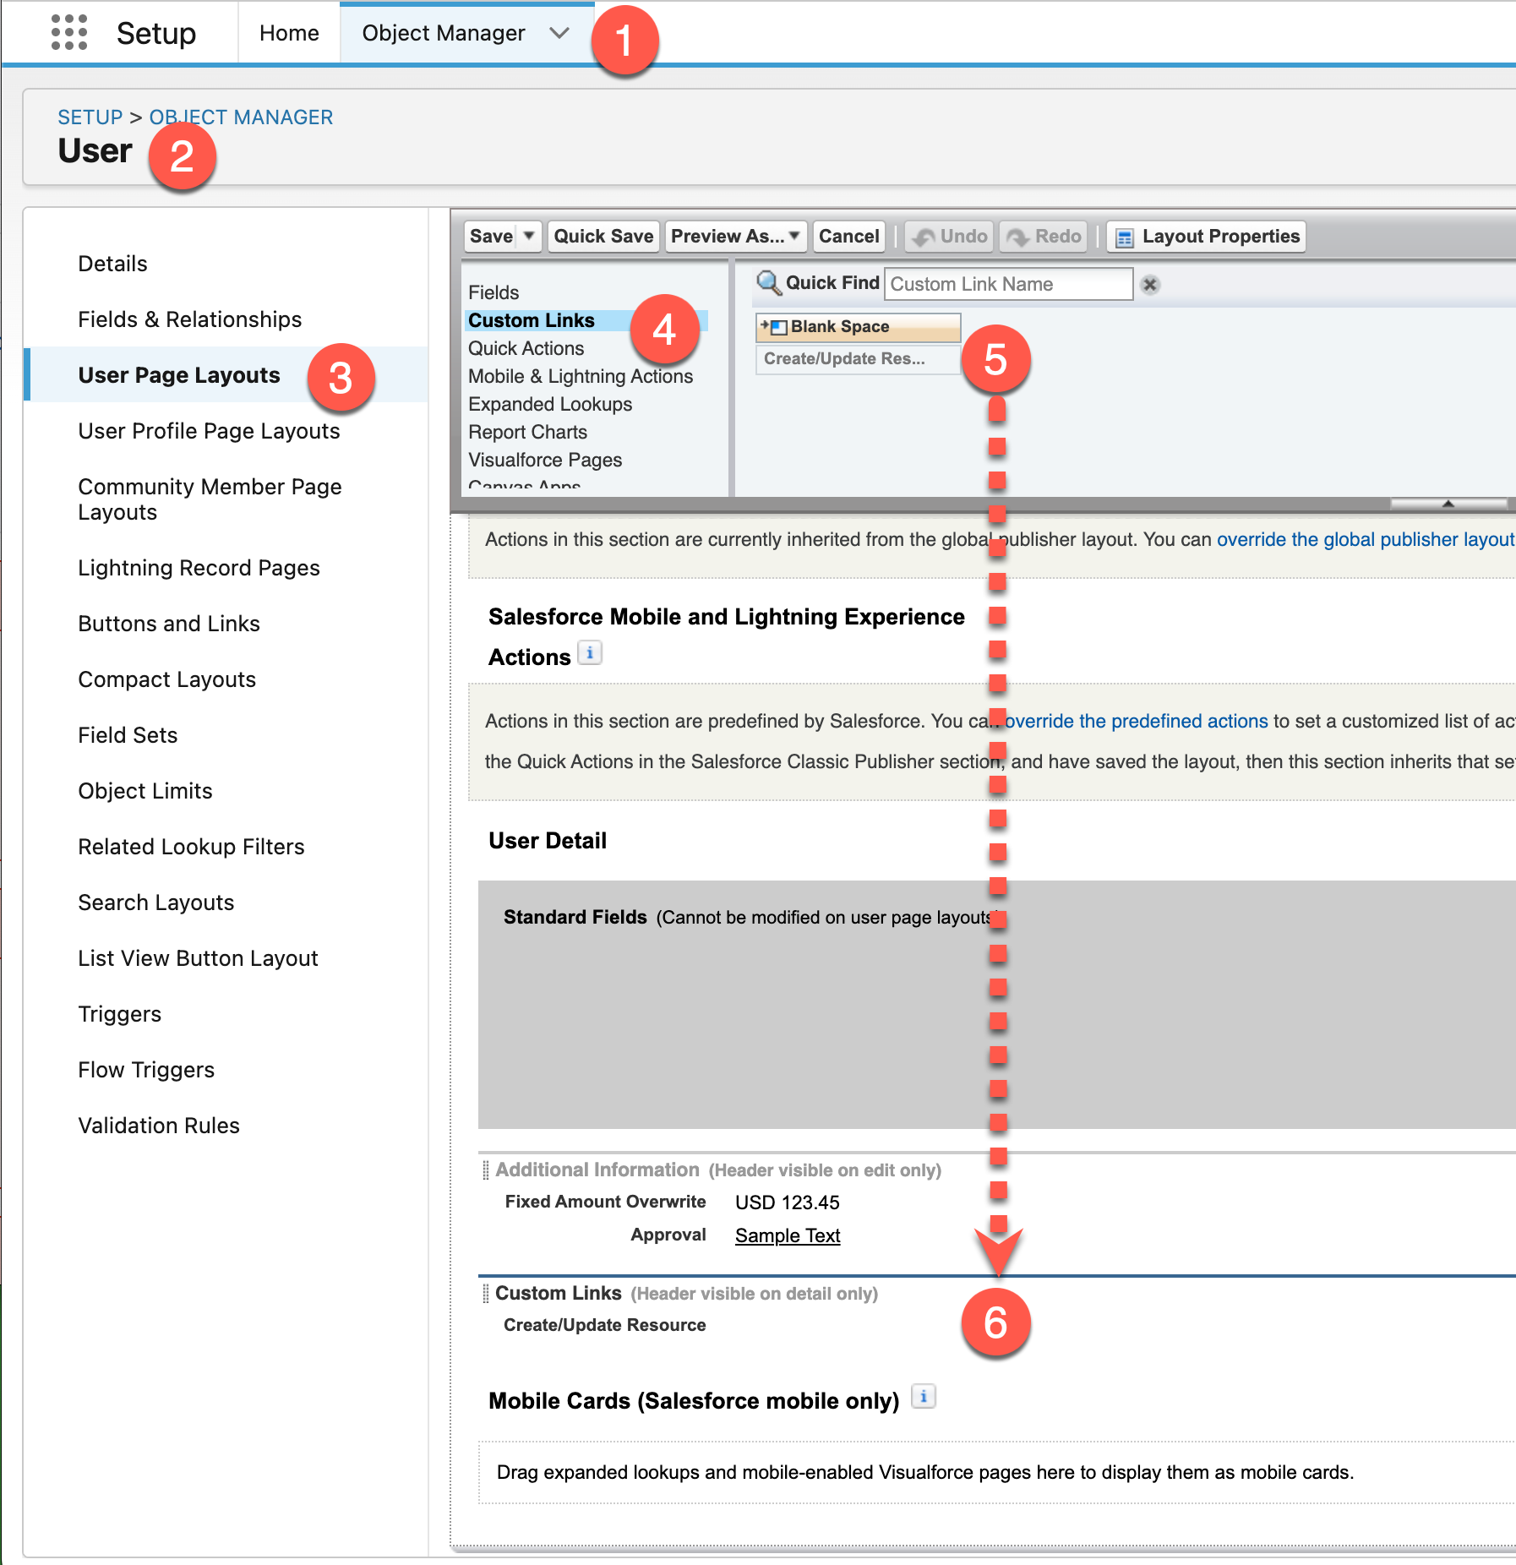The width and height of the screenshot is (1516, 1565).
Task: Select Quick Actions in the palette list
Action: tap(526, 348)
